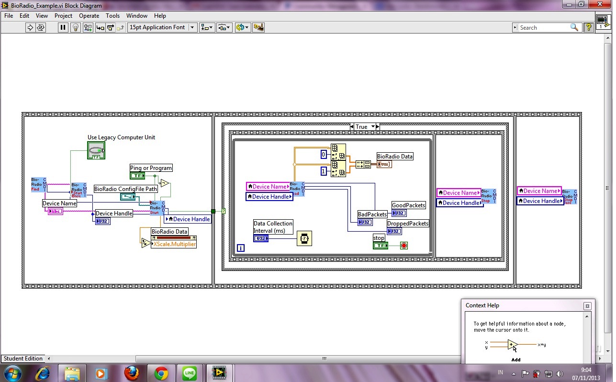Click the red loop stop condition terminal
Screen dimensions: 616x382
tap(403, 246)
